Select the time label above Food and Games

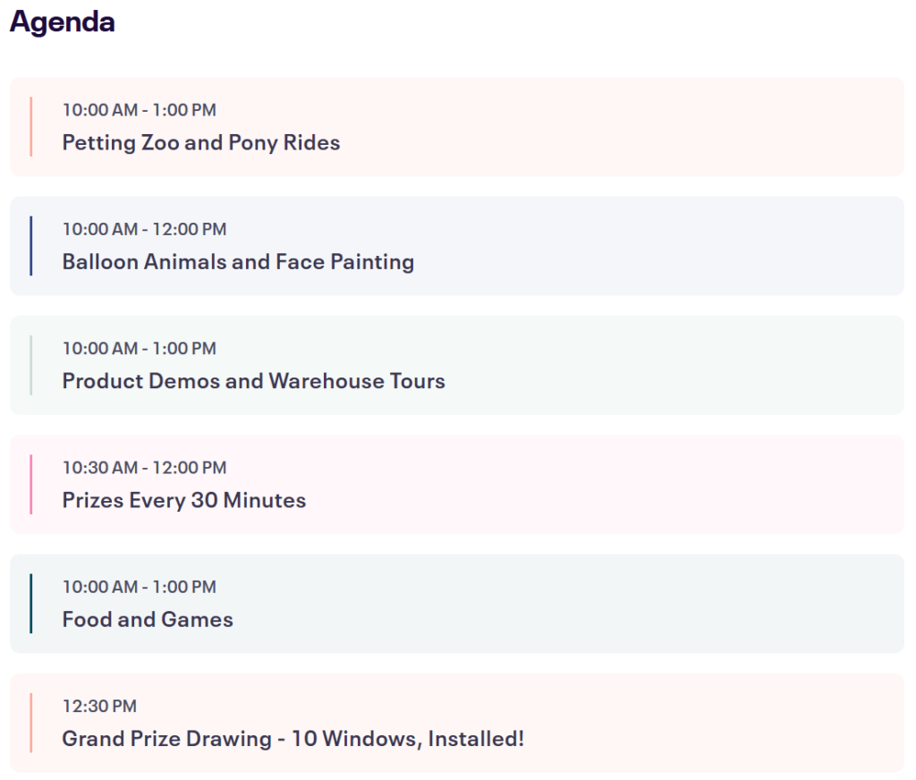(139, 587)
